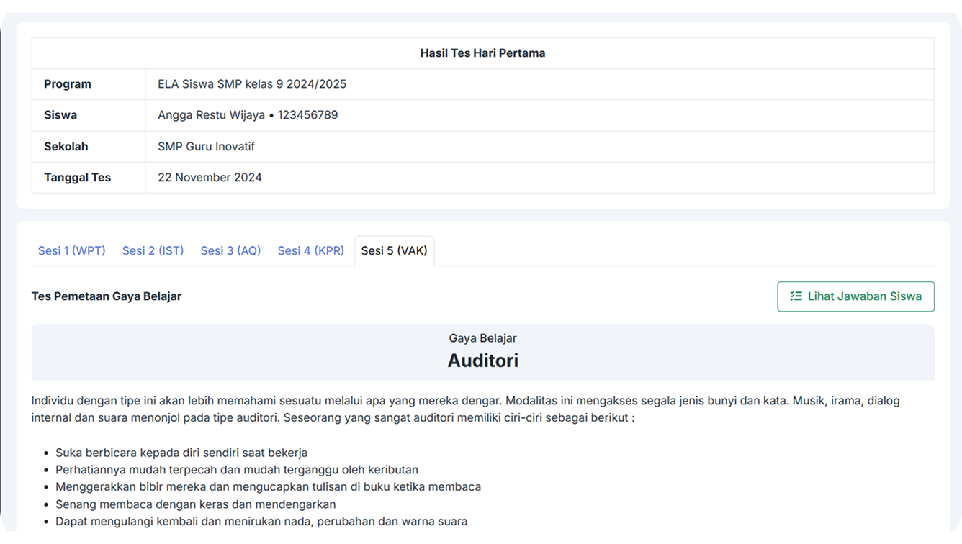Click the test date 22 November 2024

point(210,178)
